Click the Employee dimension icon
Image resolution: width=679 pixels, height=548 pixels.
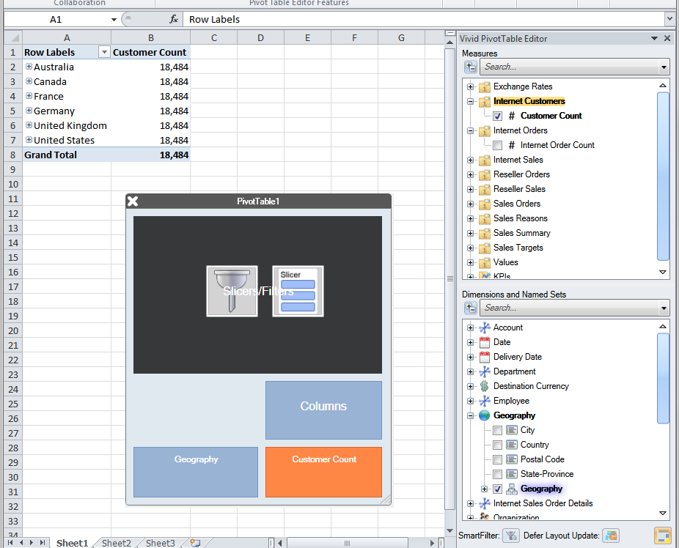(484, 401)
